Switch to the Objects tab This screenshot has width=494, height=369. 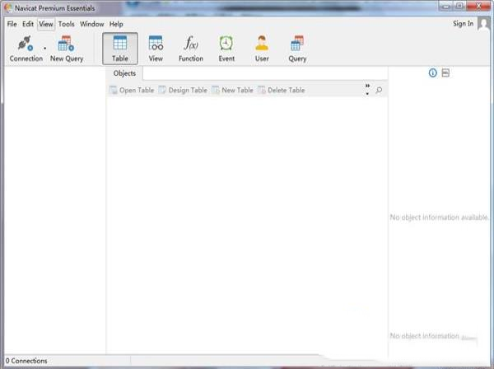124,73
